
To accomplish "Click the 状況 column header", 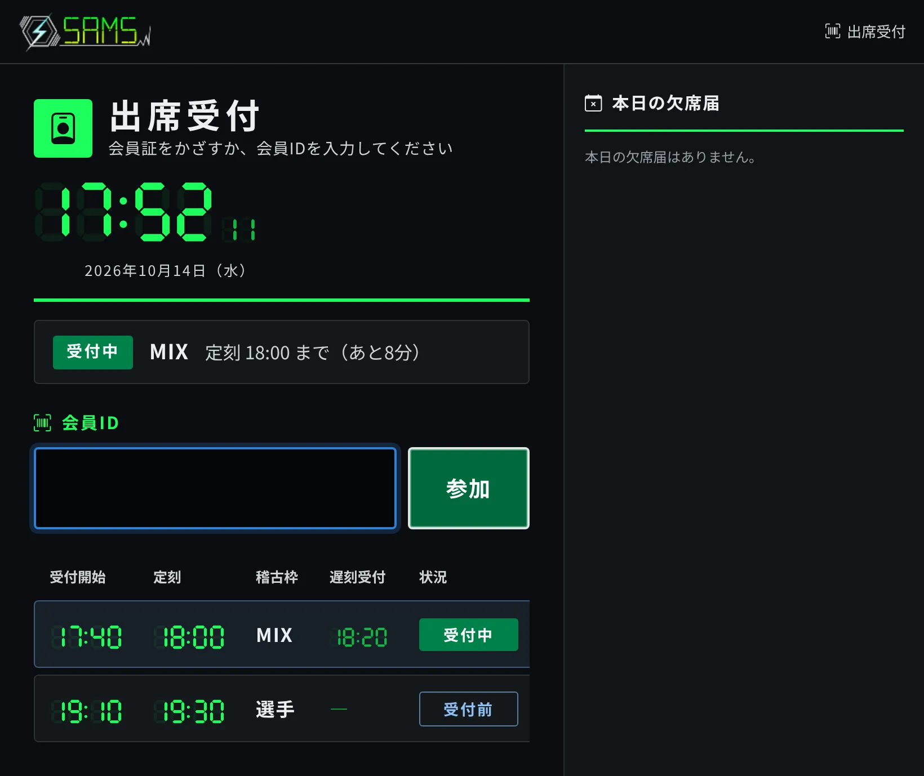I will [x=433, y=577].
